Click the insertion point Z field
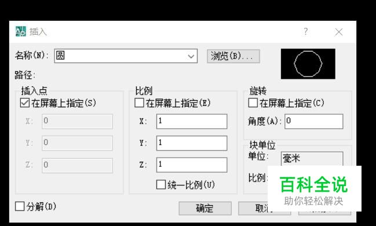 [77, 165]
